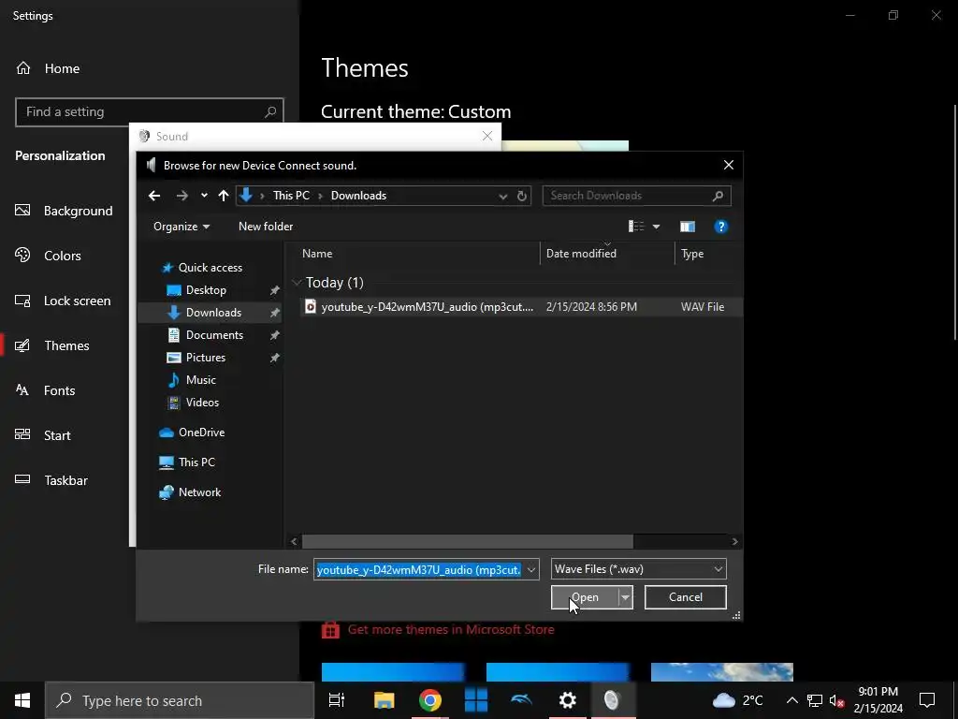Screen dimensions: 958x719
Task: Create a New folder
Action: pos(266,227)
